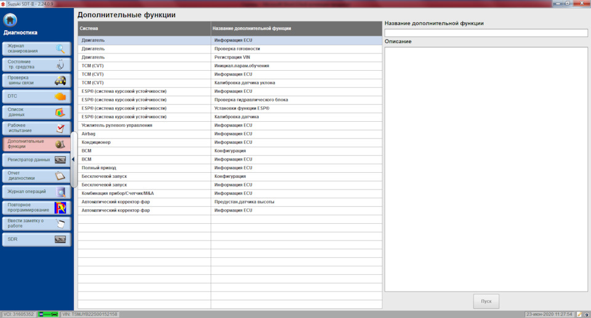Image resolution: width=591 pixels, height=318 pixels.
Task: Open Список данных section
Action: tap(36, 113)
